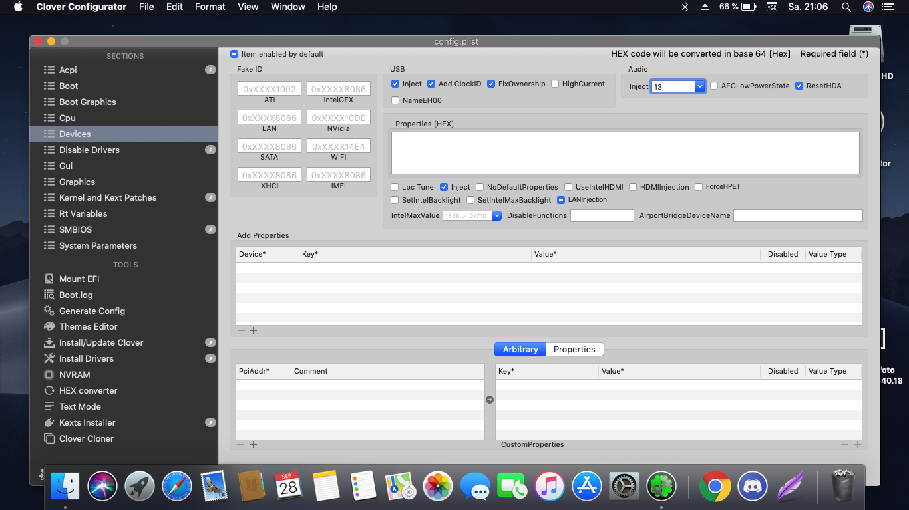
Task: Enable the HighCurrent USB checkbox
Action: click(x=555, y=84)
